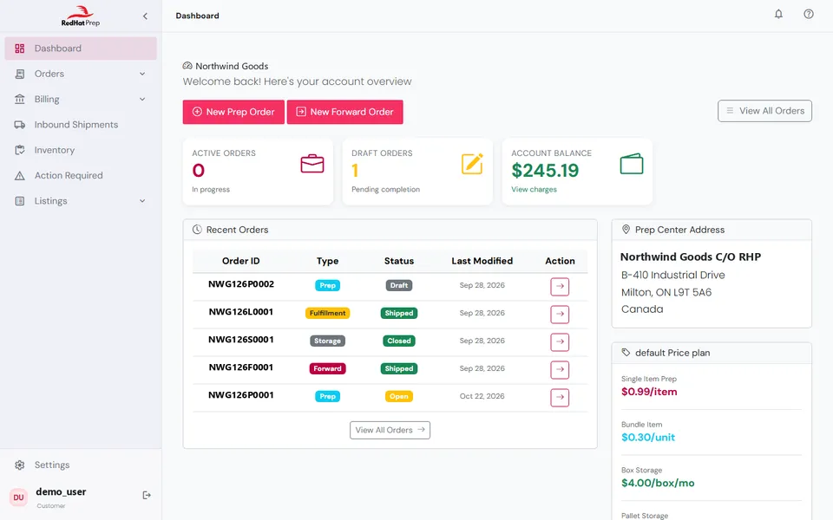
Task: Click the Storage type badge
Action: point(327,341)
